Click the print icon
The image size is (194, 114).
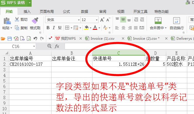coord(23,39)
